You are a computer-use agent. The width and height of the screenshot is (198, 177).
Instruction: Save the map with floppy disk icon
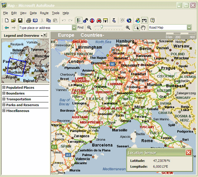pos(20,20)
